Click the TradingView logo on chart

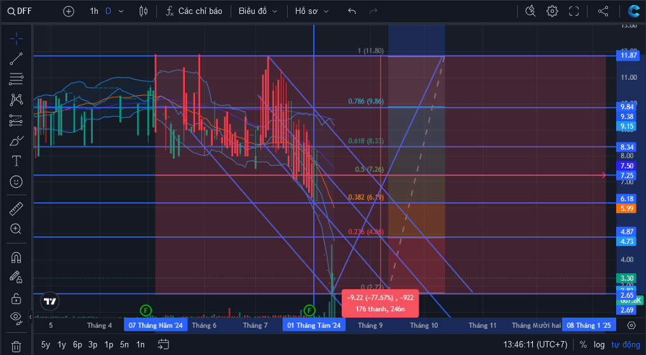coord(50,302)
